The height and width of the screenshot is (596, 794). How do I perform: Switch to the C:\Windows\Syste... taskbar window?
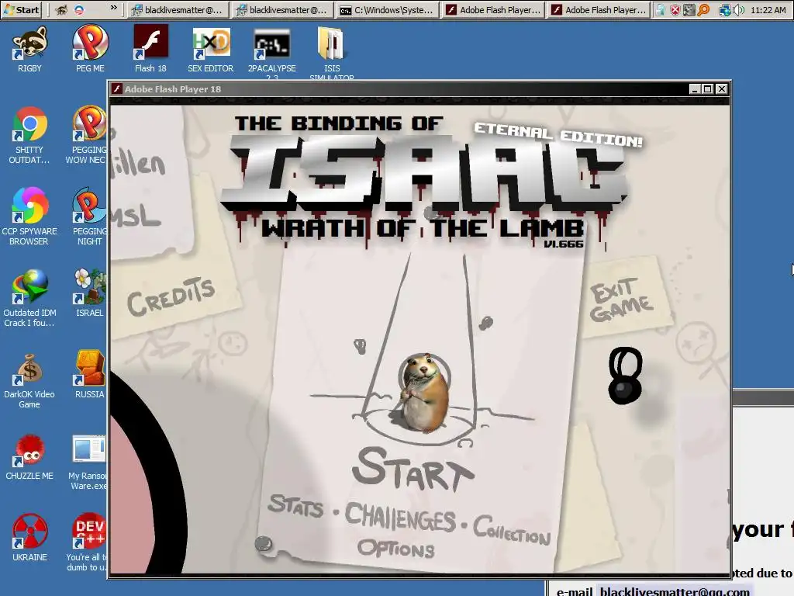[387, 9]
